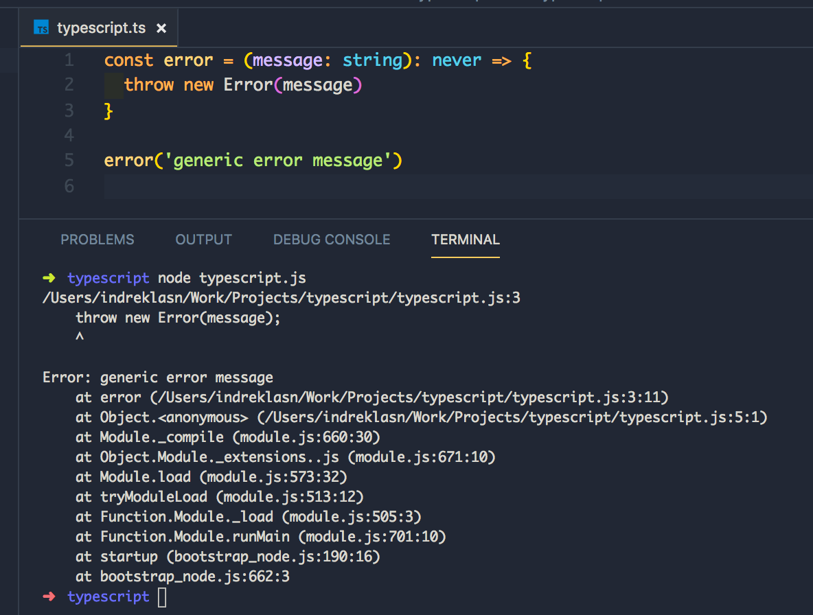Click the 'generic error message' string literal
The height and width of the screenshot is (615, 813).
tap(278, 161)
